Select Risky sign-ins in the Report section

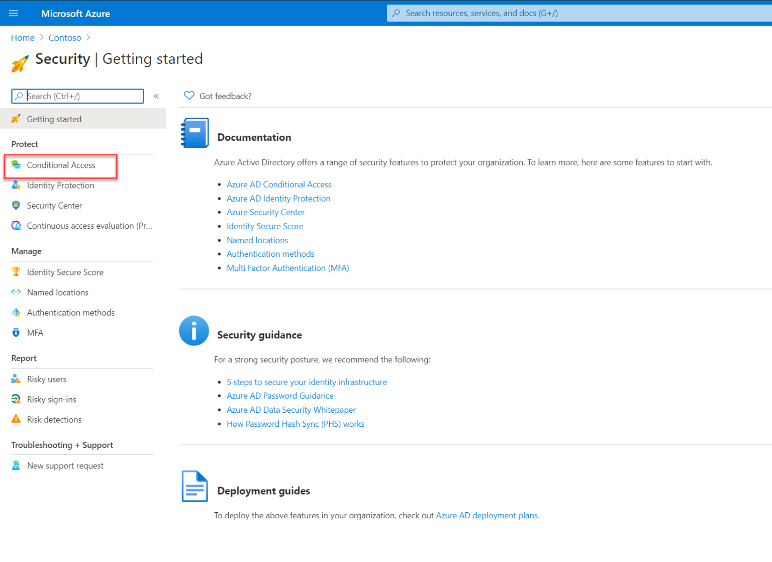pyautogui.click(x=51, y=399)
